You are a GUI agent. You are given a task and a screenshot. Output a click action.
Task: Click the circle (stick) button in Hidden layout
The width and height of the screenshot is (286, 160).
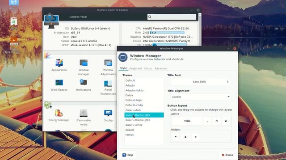tap(185, 137)
